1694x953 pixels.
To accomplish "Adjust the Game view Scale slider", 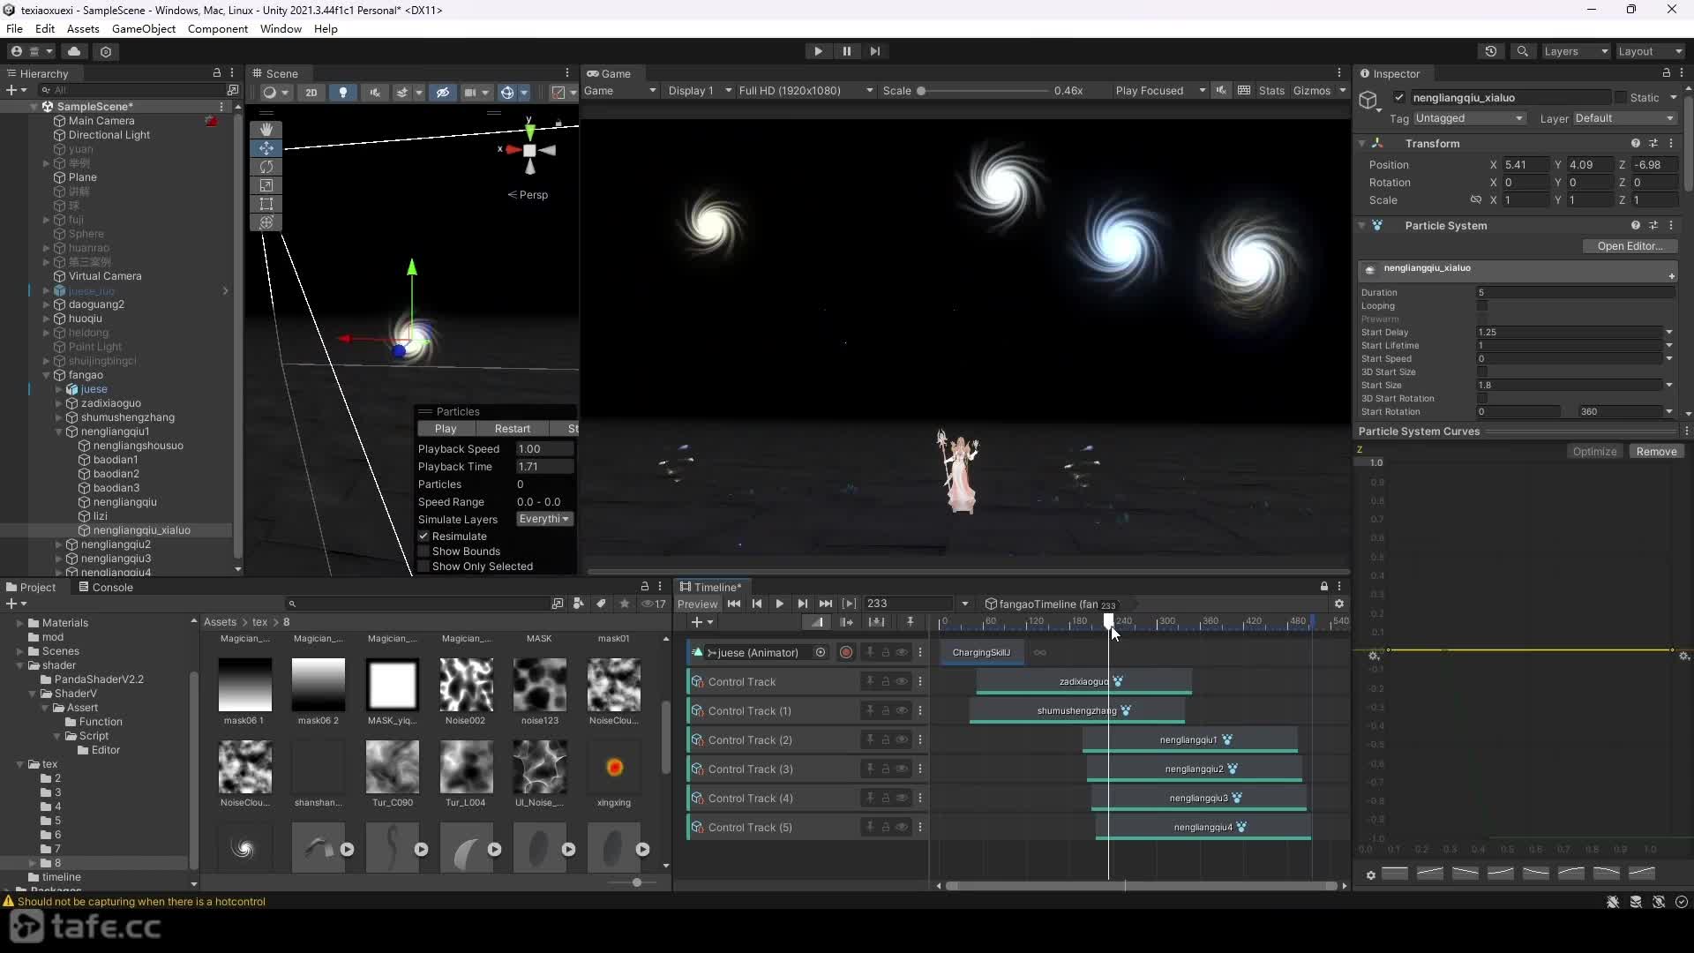I will (982, 91).
